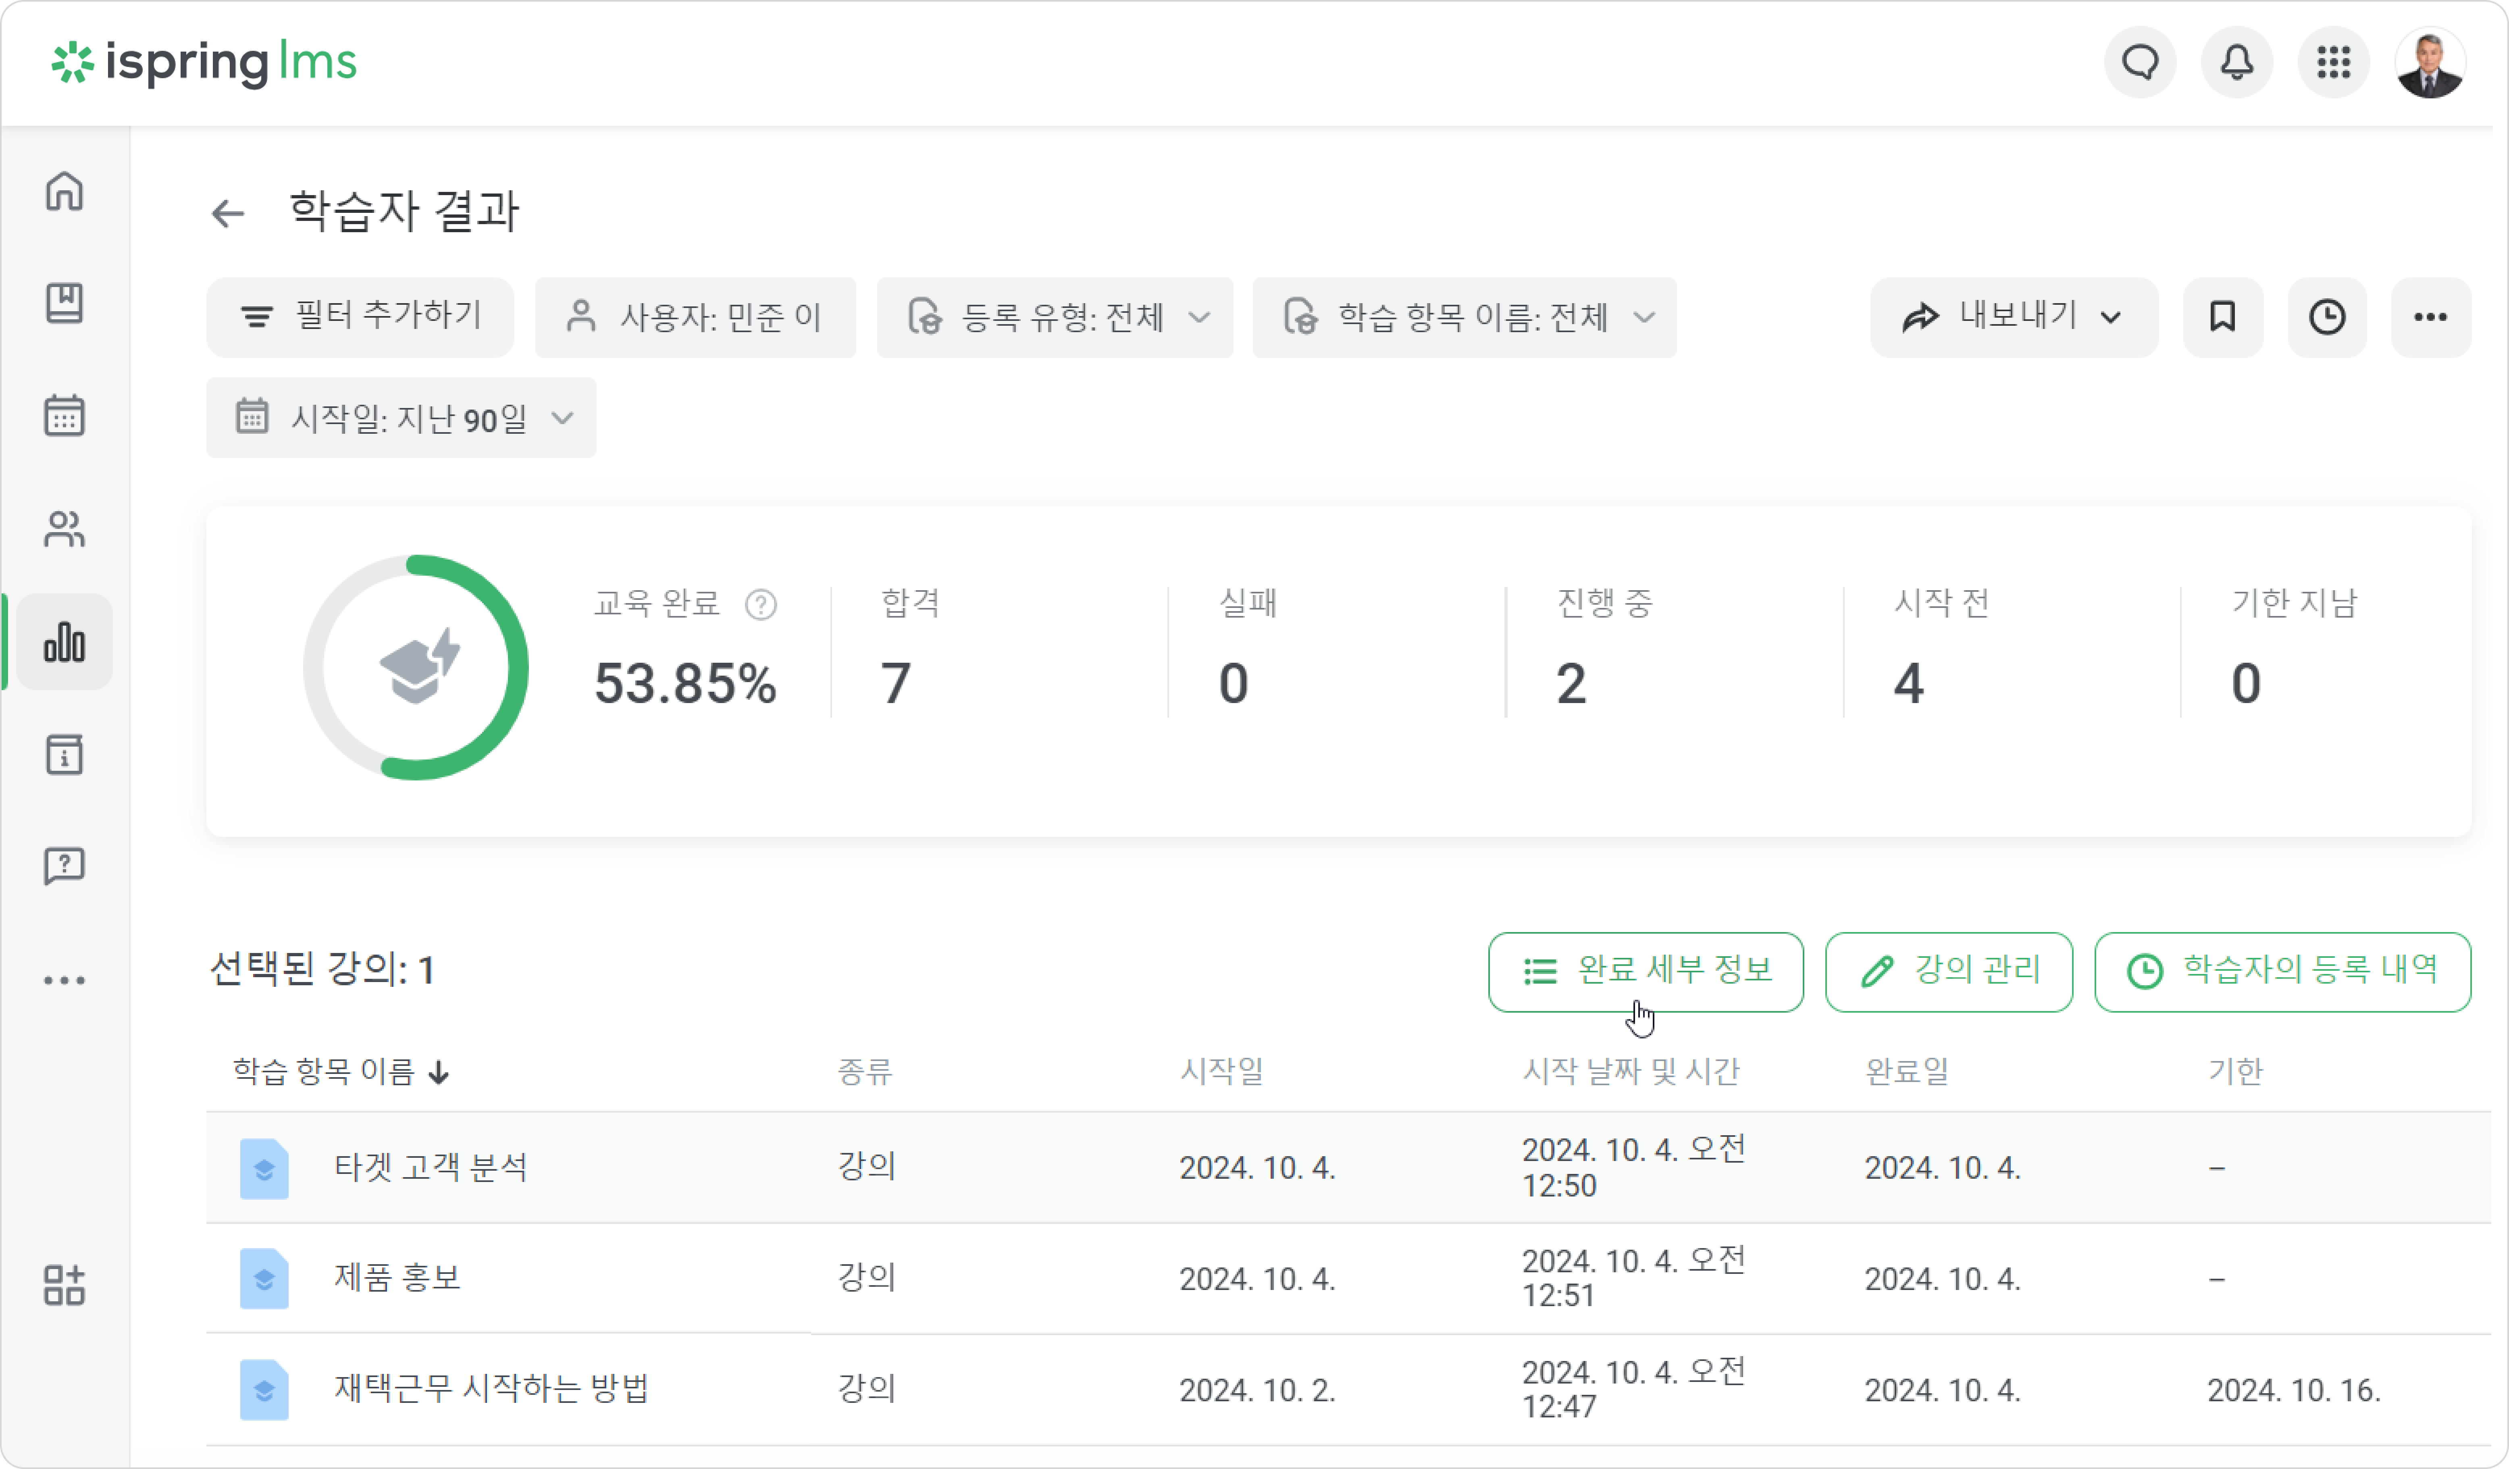Click the 시작 날짜 및 시간 column header

1631,1072
